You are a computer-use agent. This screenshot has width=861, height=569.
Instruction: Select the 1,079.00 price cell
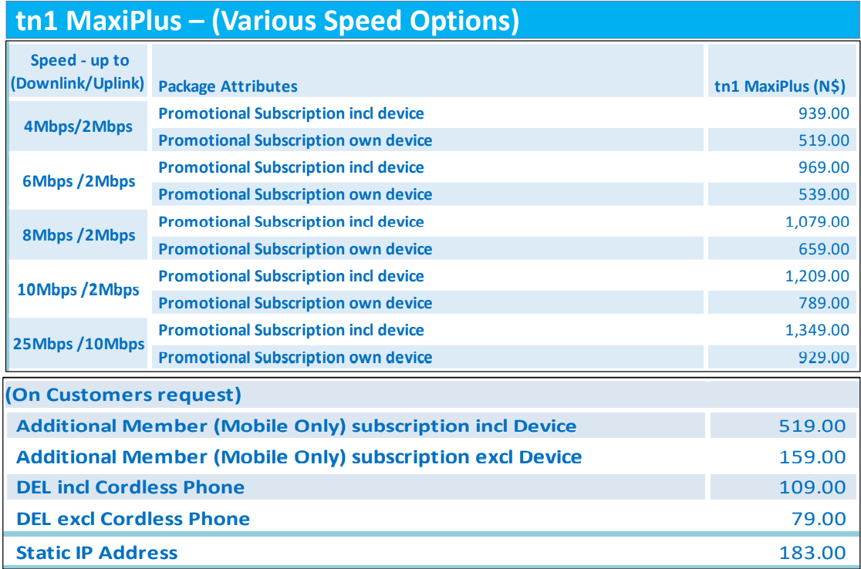[x=817, y=222]
